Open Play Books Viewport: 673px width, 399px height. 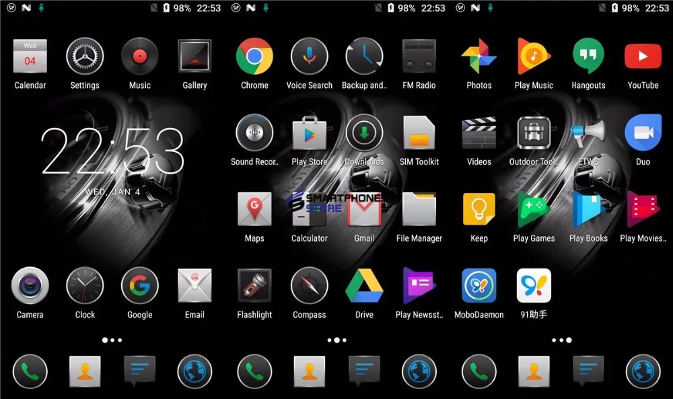coord(588,209)
